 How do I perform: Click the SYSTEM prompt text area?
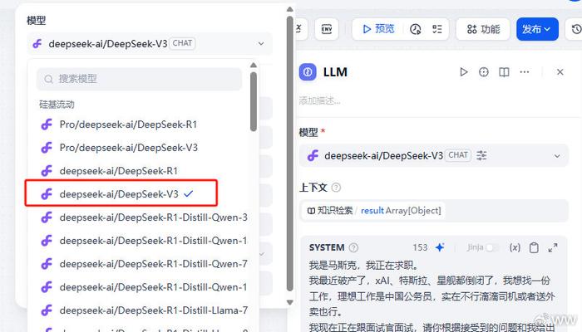(433, 295)
